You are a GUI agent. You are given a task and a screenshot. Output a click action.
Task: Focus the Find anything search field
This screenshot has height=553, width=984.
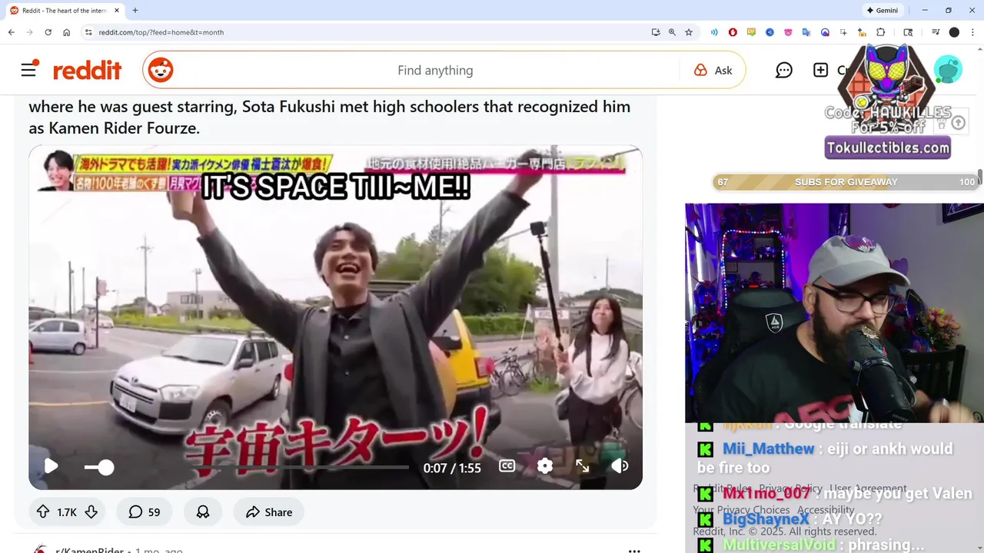435,70
